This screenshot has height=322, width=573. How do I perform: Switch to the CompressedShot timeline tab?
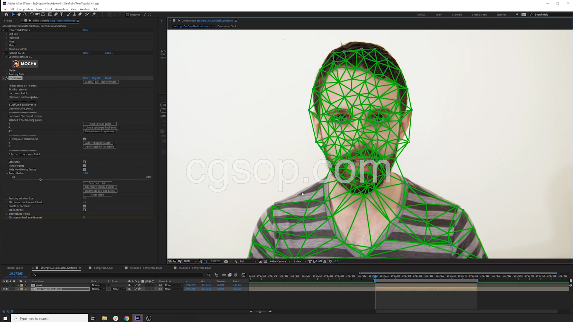pos(103,268)
